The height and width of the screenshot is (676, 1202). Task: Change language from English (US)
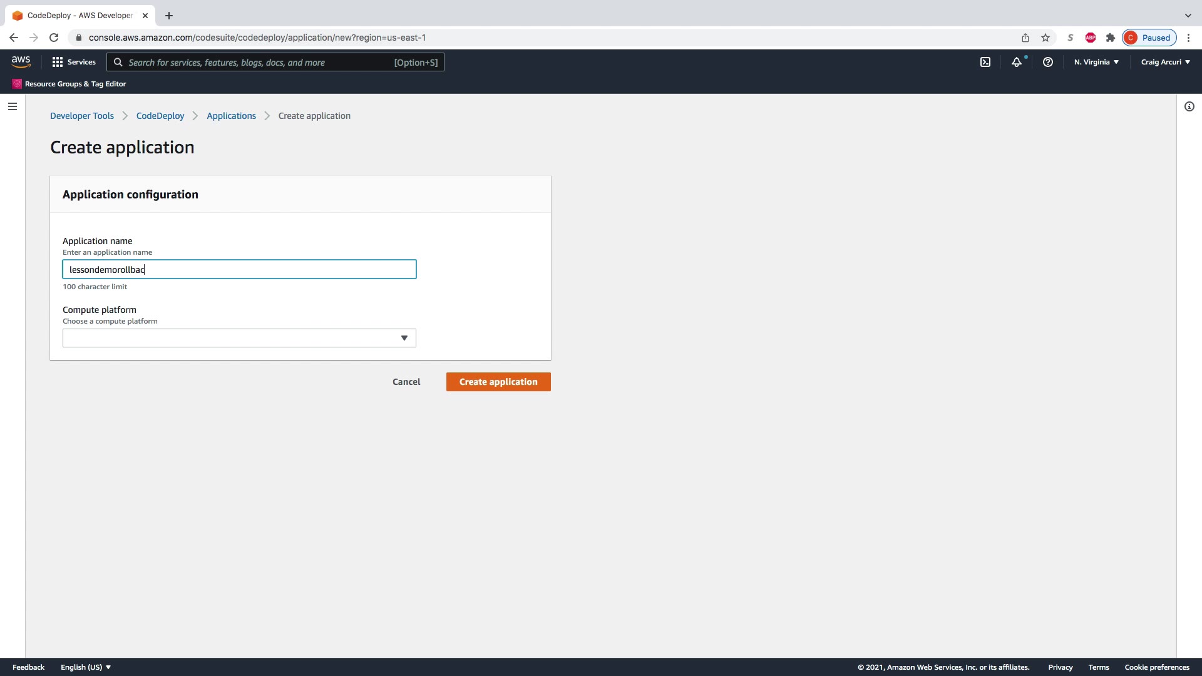pyautogui.click(x=86, y=667)
